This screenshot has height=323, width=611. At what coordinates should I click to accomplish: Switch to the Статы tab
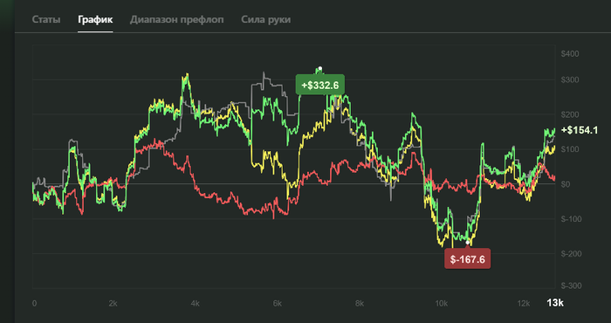tap(46, 19)
